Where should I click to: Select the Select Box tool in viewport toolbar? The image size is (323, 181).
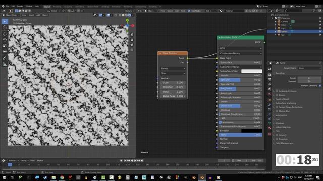(x=5, y=21)
